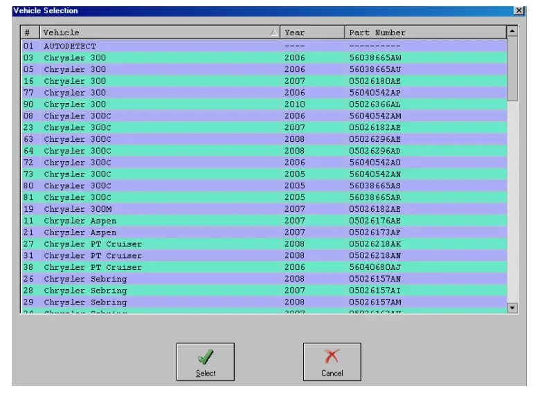Click the scrollbar up arrow
The height and width of the screenshot is (393, 533).
[x=512, y=31]
